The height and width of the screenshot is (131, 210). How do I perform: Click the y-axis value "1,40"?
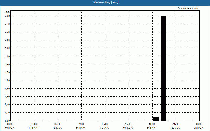(7, 64)
